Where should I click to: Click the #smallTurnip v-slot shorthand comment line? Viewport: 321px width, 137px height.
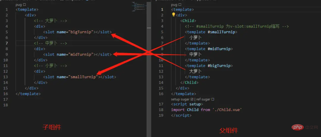click(237, 26)
